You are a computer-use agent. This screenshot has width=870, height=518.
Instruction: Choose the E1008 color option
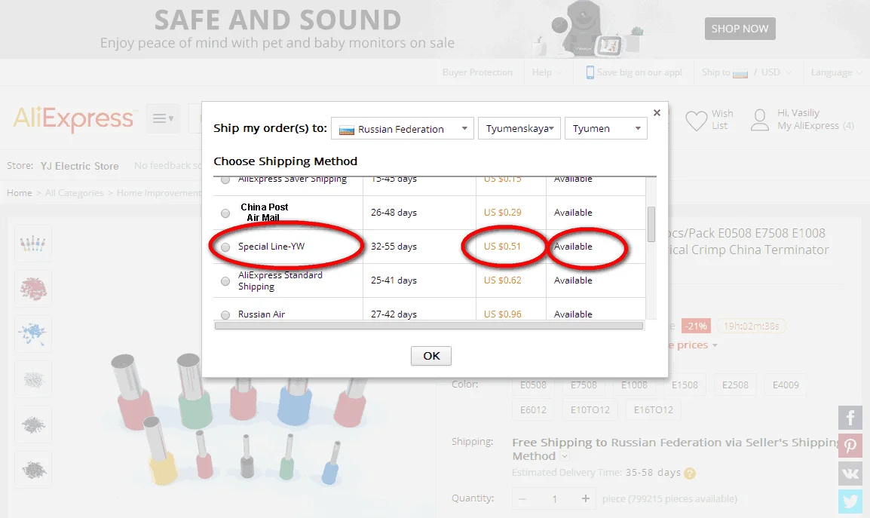pos(634,385)
